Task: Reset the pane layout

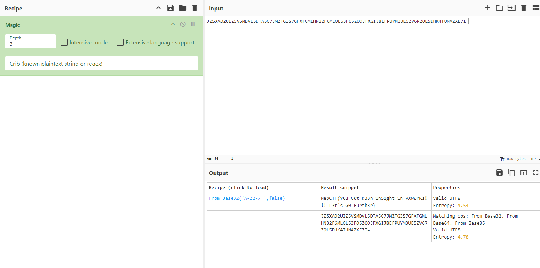Action: 535,8
